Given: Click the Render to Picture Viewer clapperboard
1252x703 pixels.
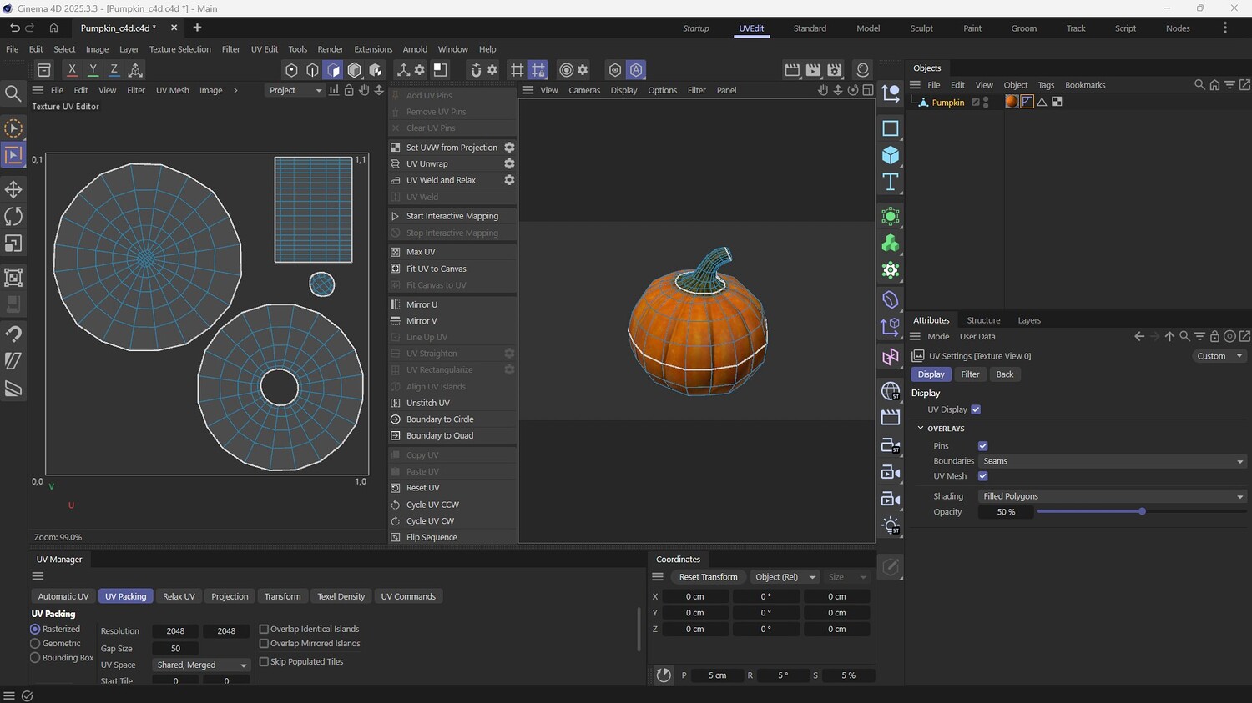Looking at the screenshot, I should click(x=813, y=70).
